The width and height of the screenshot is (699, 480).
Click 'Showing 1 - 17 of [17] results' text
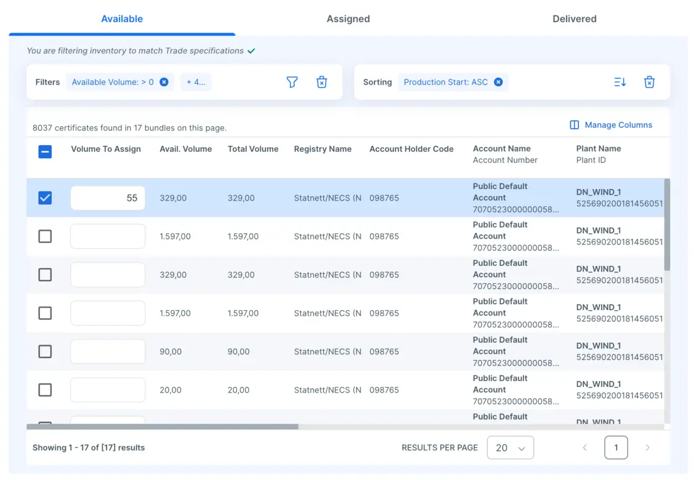(x=89, y=447)
